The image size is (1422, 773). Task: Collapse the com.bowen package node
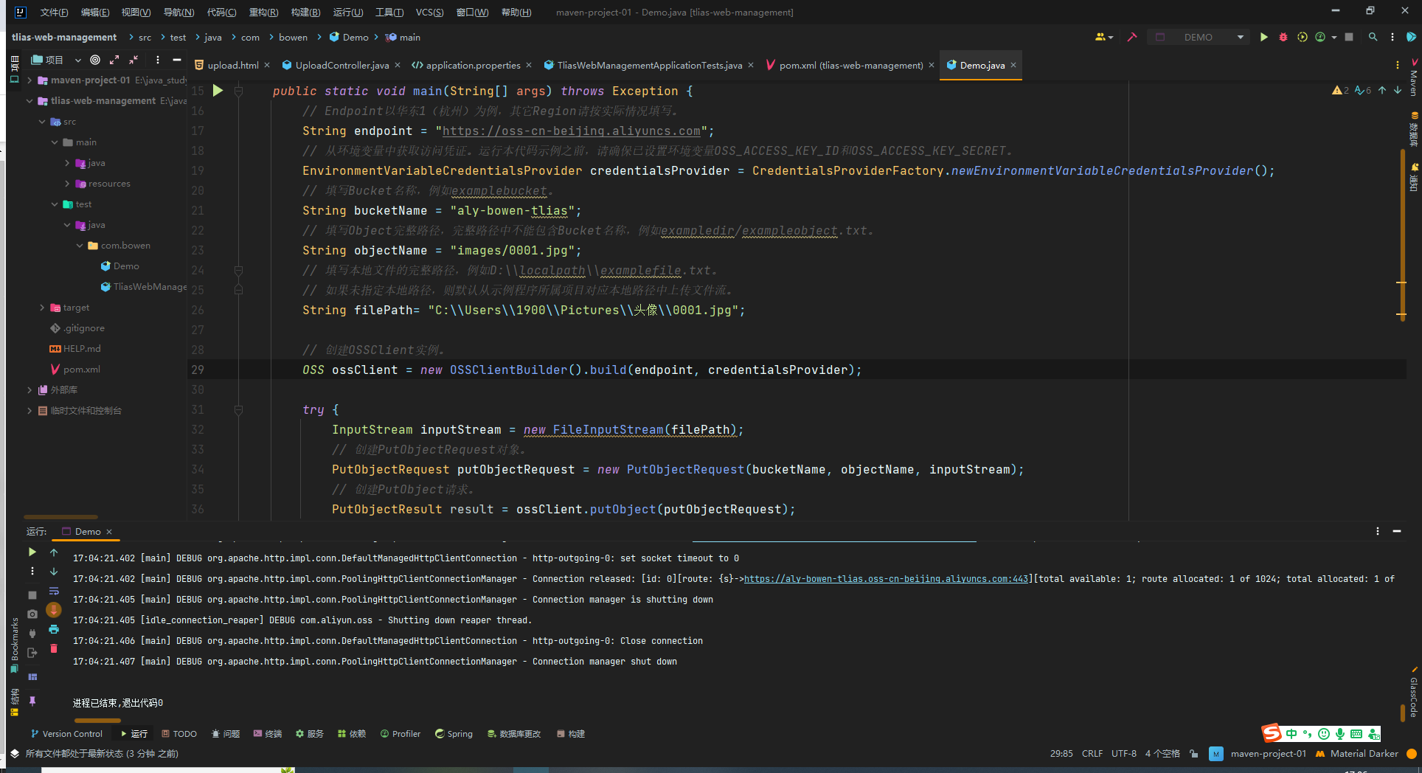coord(80,246)
